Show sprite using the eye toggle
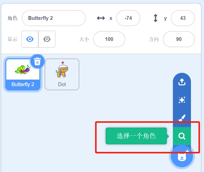This screenshot has height=172, width=204. pyautogui.click(x=30, y=39)
